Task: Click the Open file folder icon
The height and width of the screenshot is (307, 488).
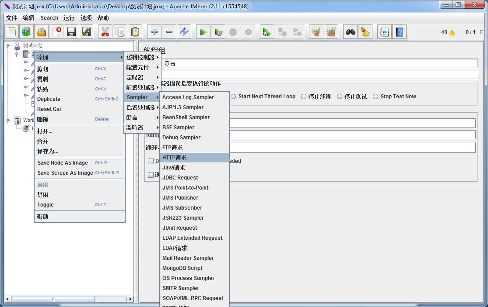Action: click(x=42, y=32)
